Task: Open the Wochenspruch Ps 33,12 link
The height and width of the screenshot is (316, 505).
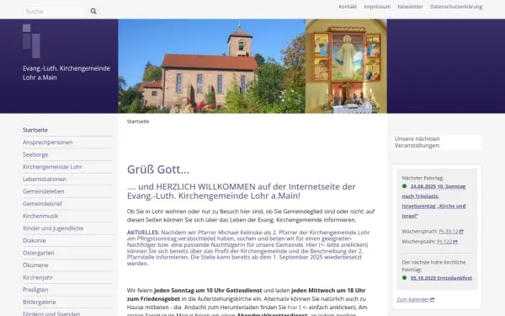Action: (x=449, y=232)
